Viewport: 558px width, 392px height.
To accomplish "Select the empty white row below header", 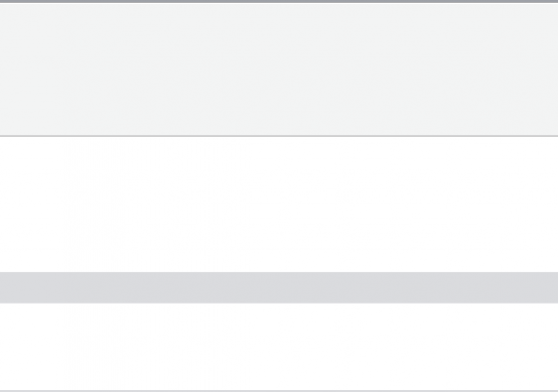I will click(x=279, y=204).
